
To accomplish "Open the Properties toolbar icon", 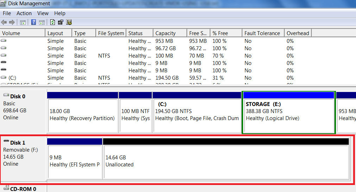I will pos(61,22).
